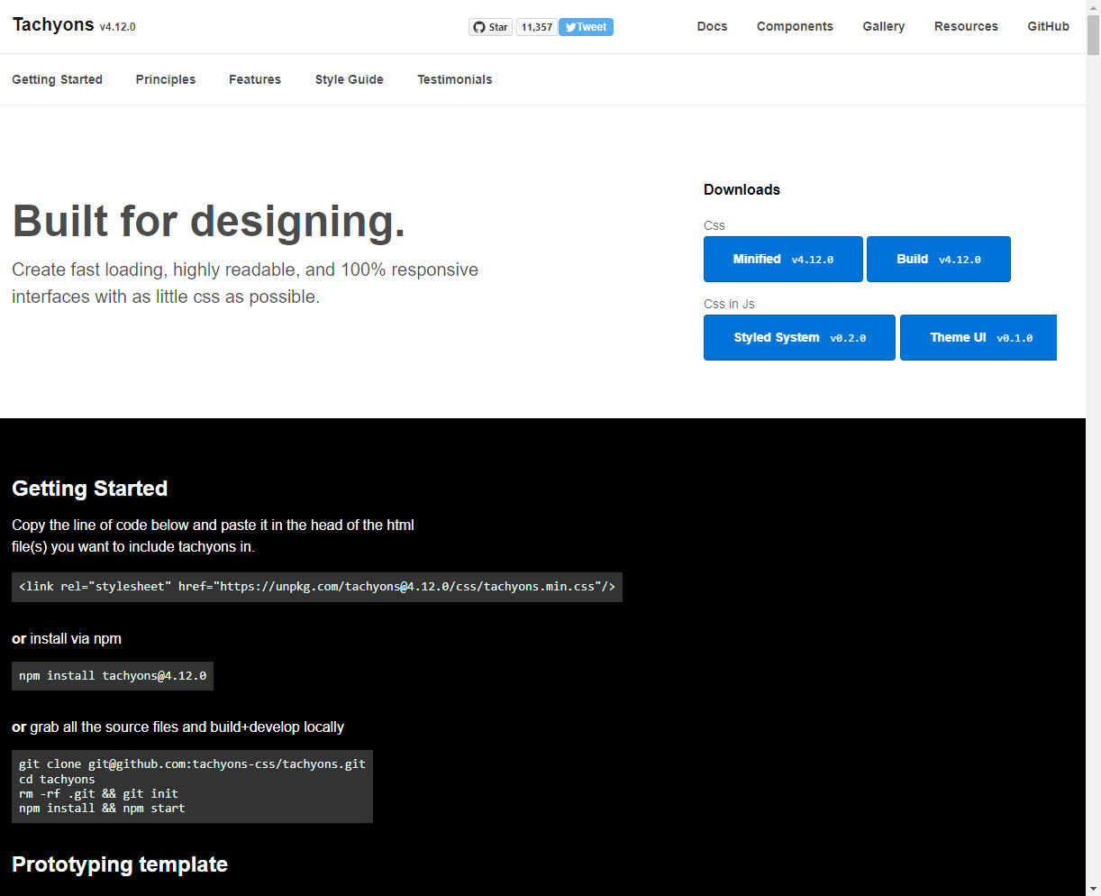Download the Minified css v4.12.0
This screenshot has width=1101, height=896.
pyautogui.click(x=782, y=259)
